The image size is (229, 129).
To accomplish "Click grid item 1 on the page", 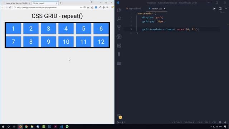I will tap(13, 29).
